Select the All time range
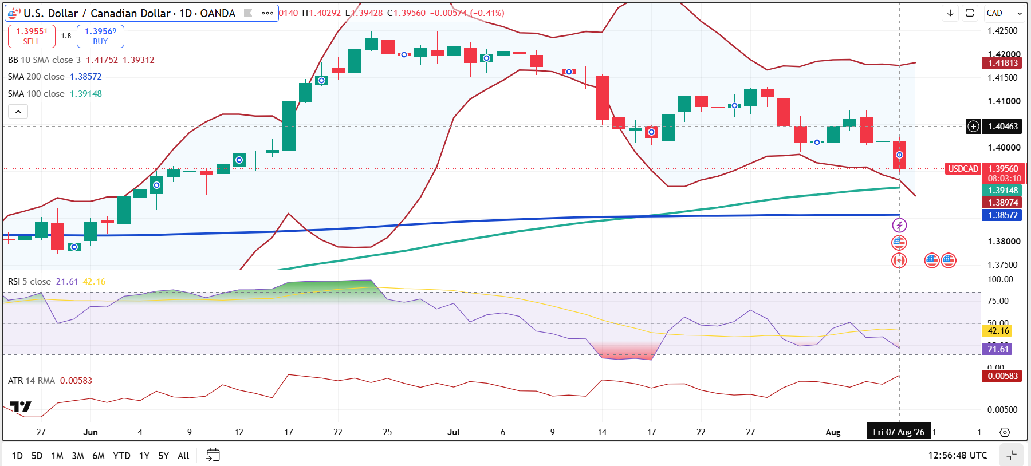1031x466 pixels. [x=183, y=456]
